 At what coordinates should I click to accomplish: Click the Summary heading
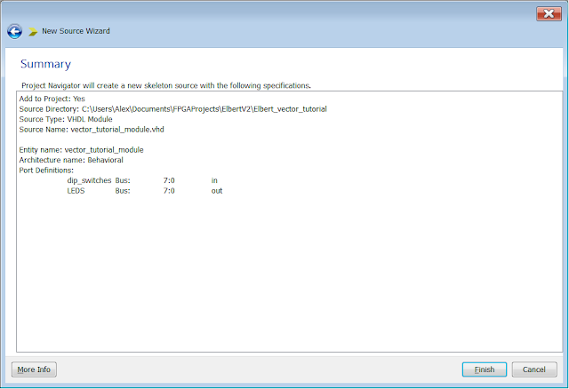pyautogui.click(x=45, y=64)
